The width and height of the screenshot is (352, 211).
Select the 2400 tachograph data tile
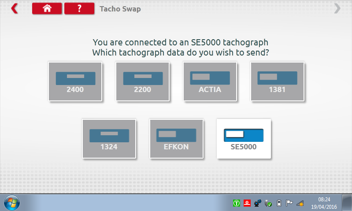click(75, 81)
